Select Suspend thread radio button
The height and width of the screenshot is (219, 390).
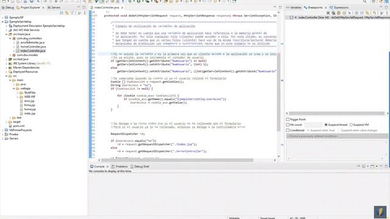pyautogui.click(x=326, y=125)
